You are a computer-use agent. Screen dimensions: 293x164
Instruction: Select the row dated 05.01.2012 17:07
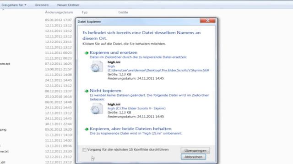coord(58,20)
